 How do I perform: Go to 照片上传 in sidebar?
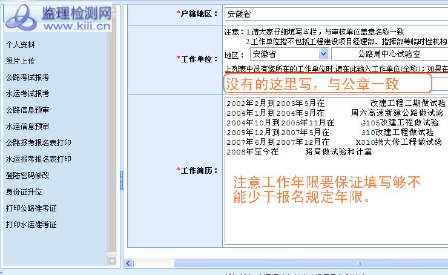[x=20, y=61]
